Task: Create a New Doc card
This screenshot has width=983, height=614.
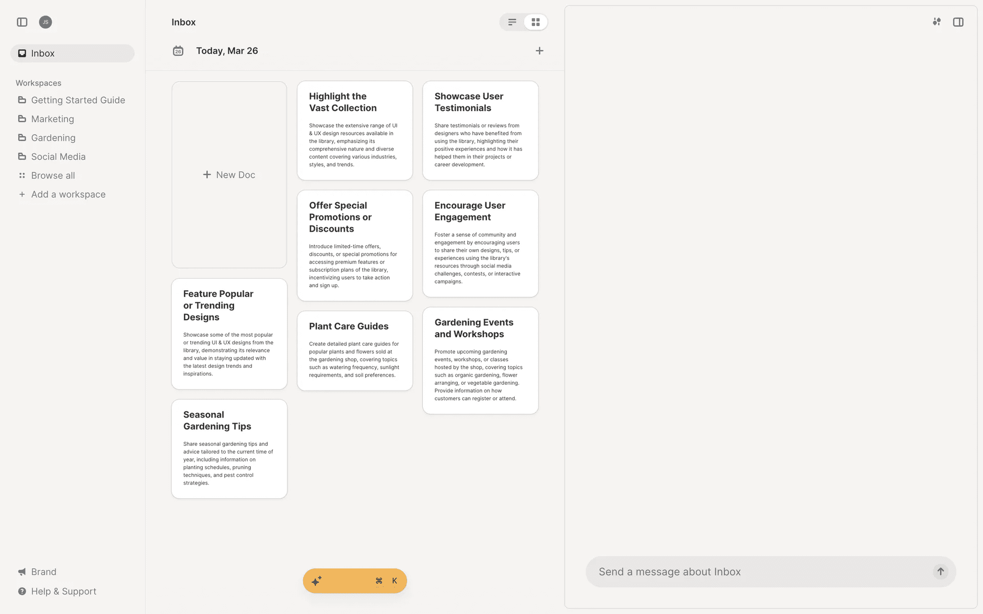Action: click(229, 174)
